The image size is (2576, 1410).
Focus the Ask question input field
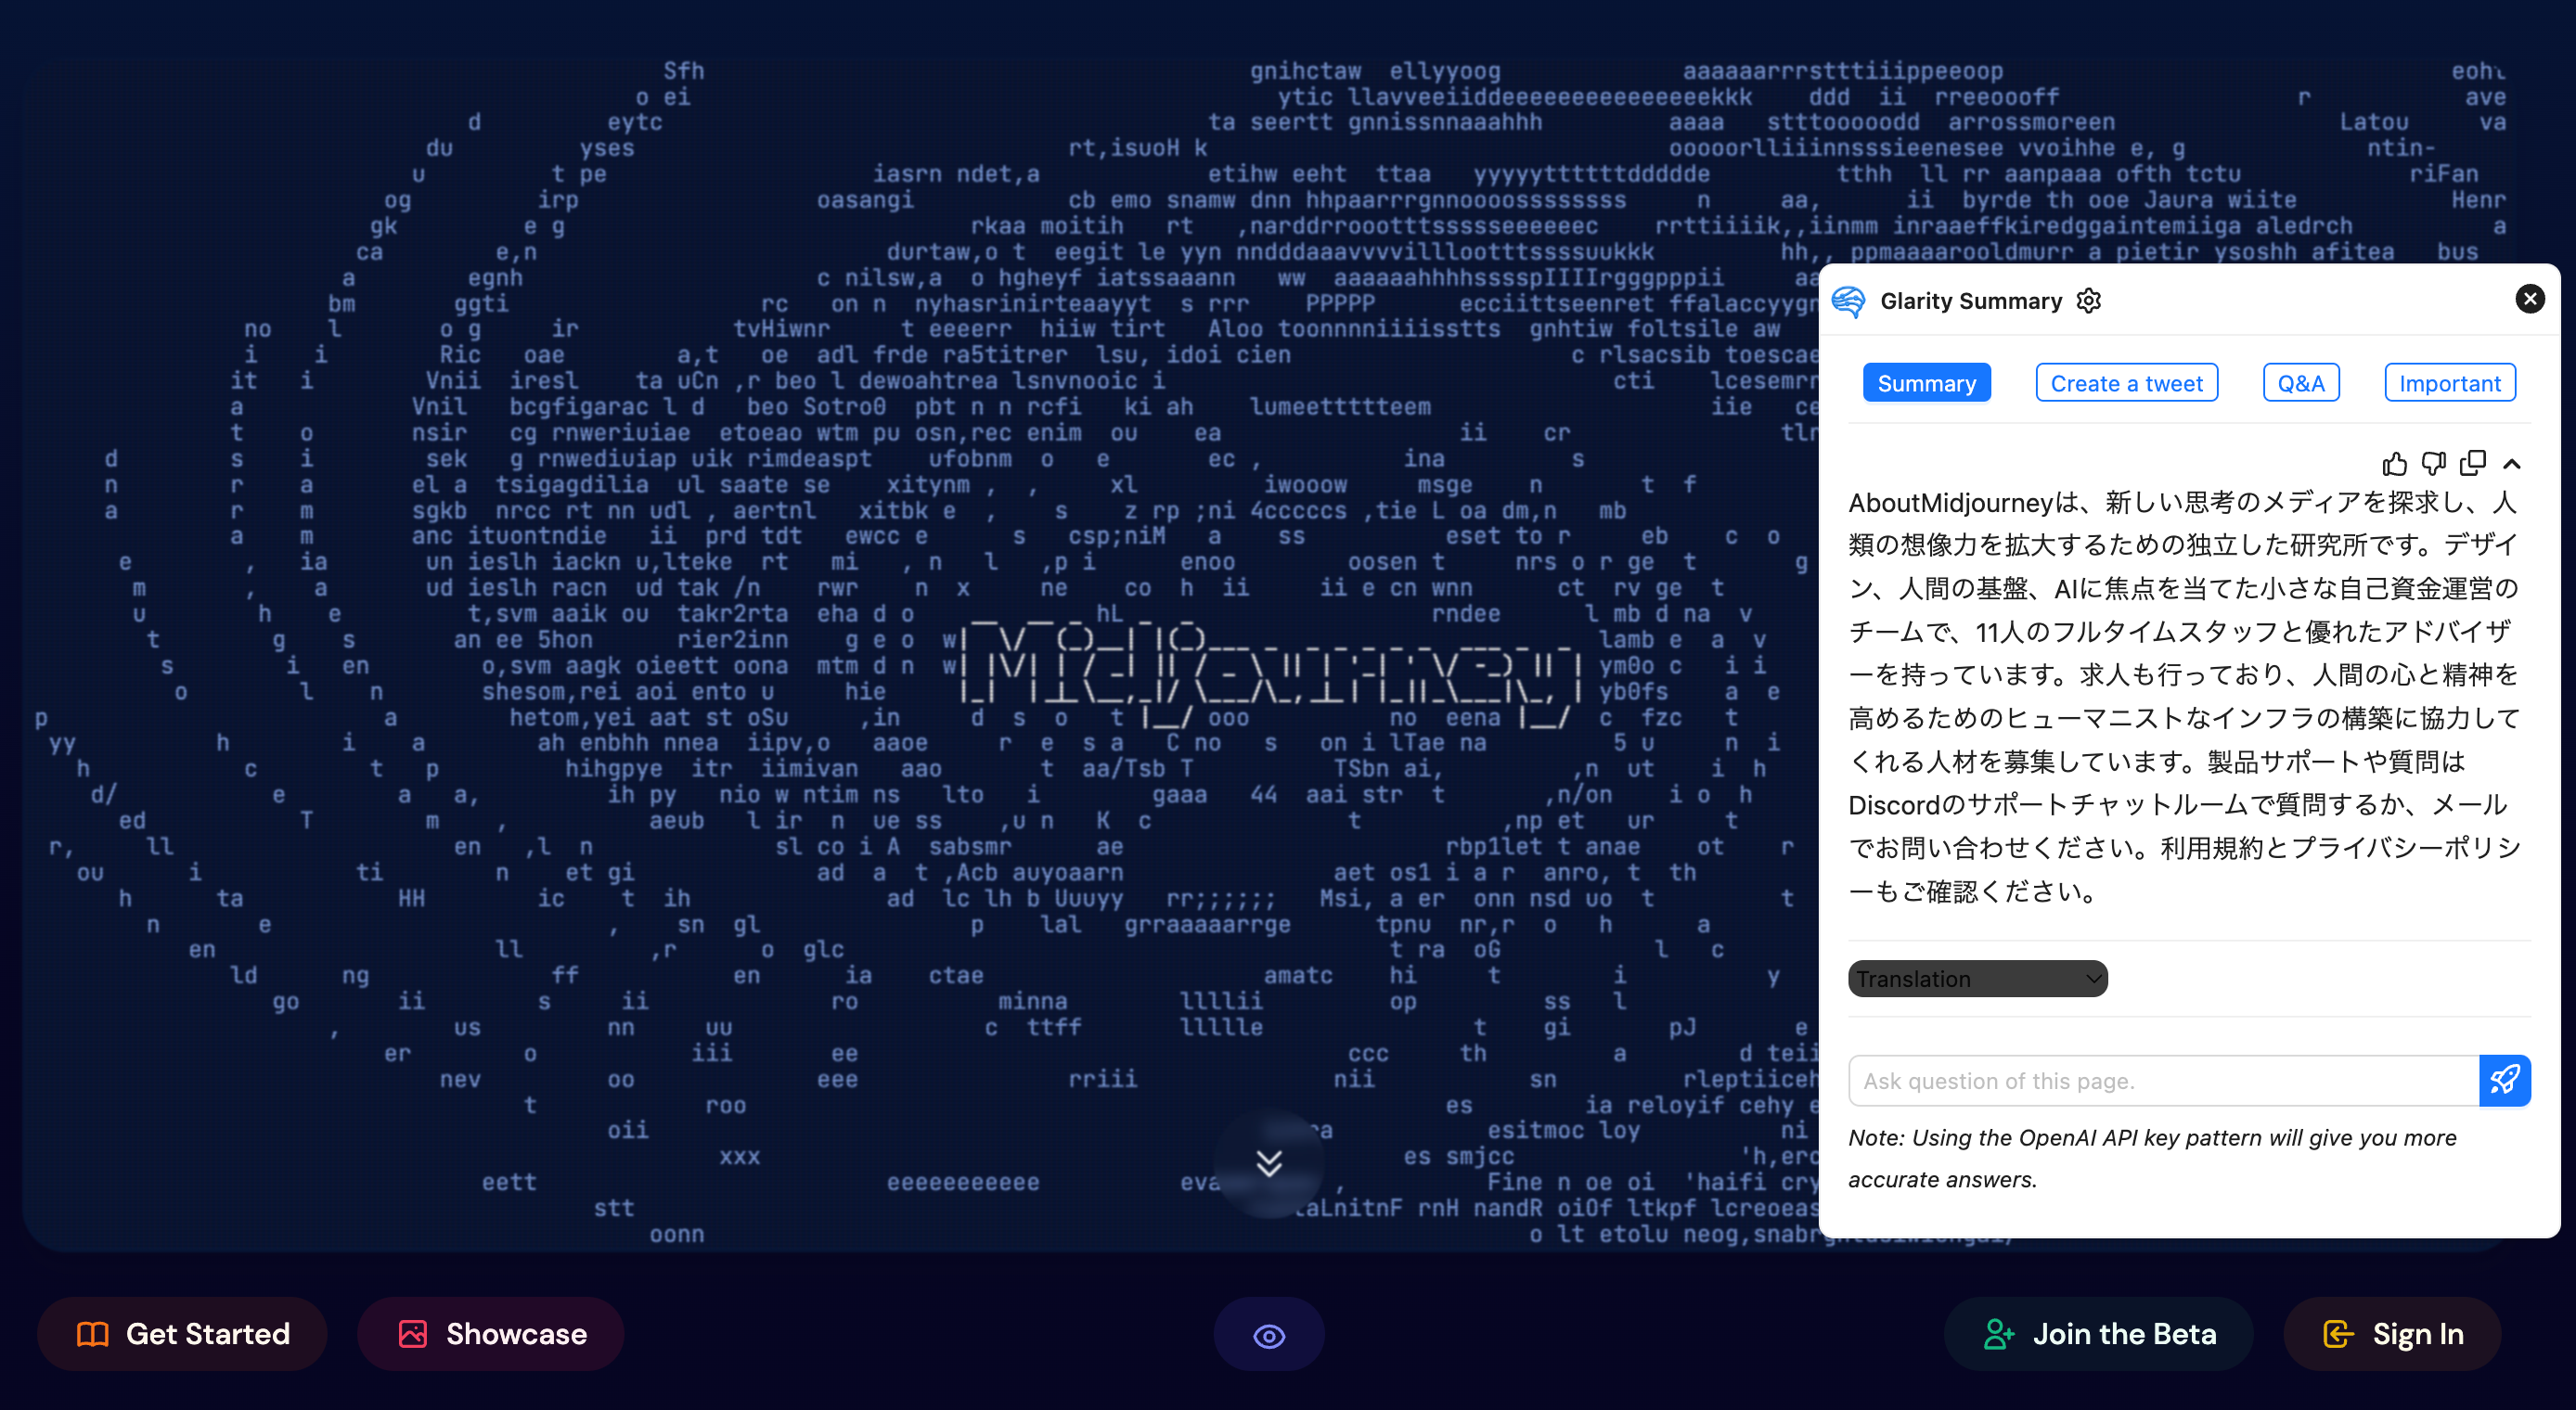[x=2162, y=1081]
